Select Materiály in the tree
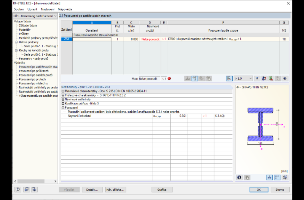The width and height of the screenshot is (304, 200). pyautogui.click(x=25, y=30)
